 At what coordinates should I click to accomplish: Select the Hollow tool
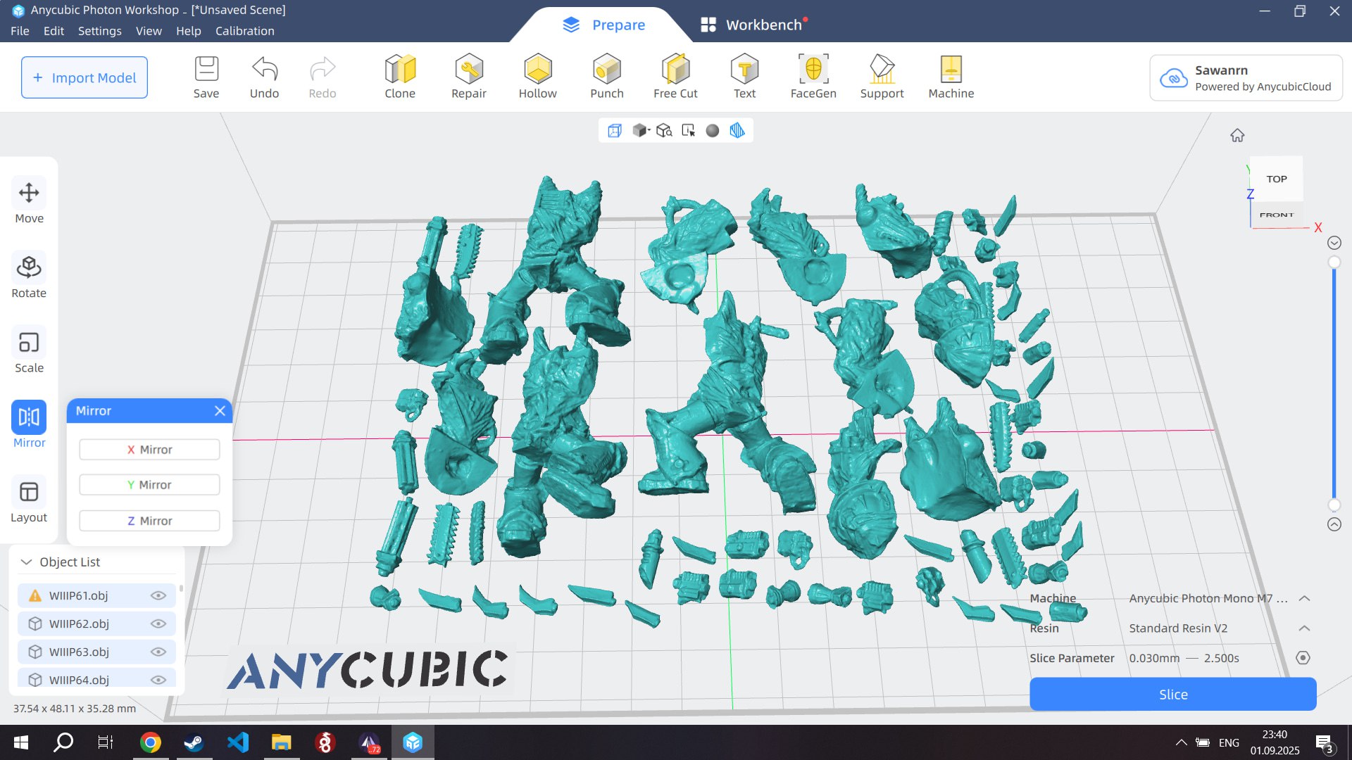(x=537, y=77)
